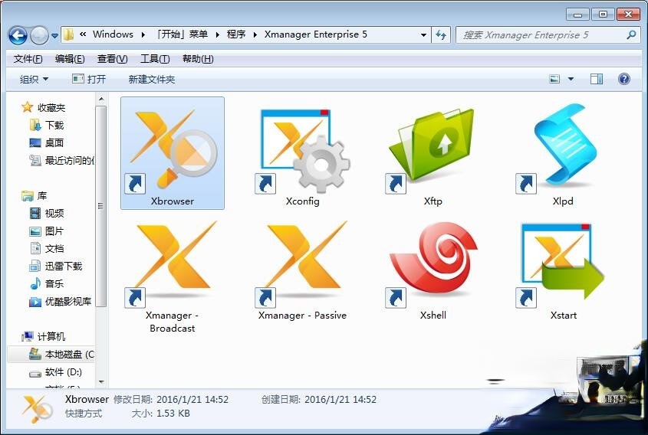Open the 收藏夹 favorites star
Image resolution: width=648 pixels, height=435 pixels.
28,107
